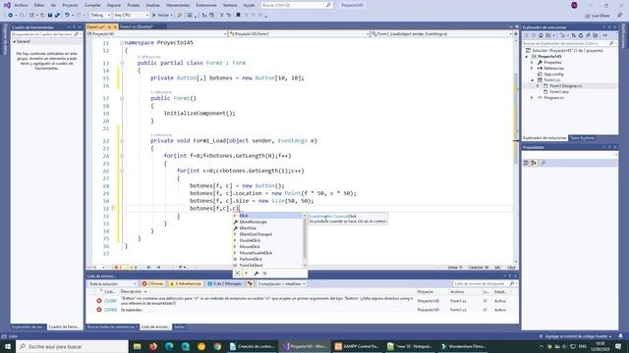Click the Live Share button

click(598, 16)
